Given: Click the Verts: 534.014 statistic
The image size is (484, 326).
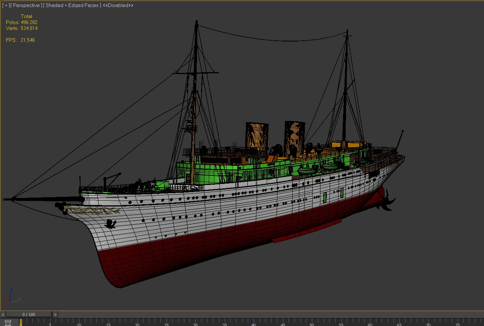Looking at the screenshot, I should pos(22,28).
